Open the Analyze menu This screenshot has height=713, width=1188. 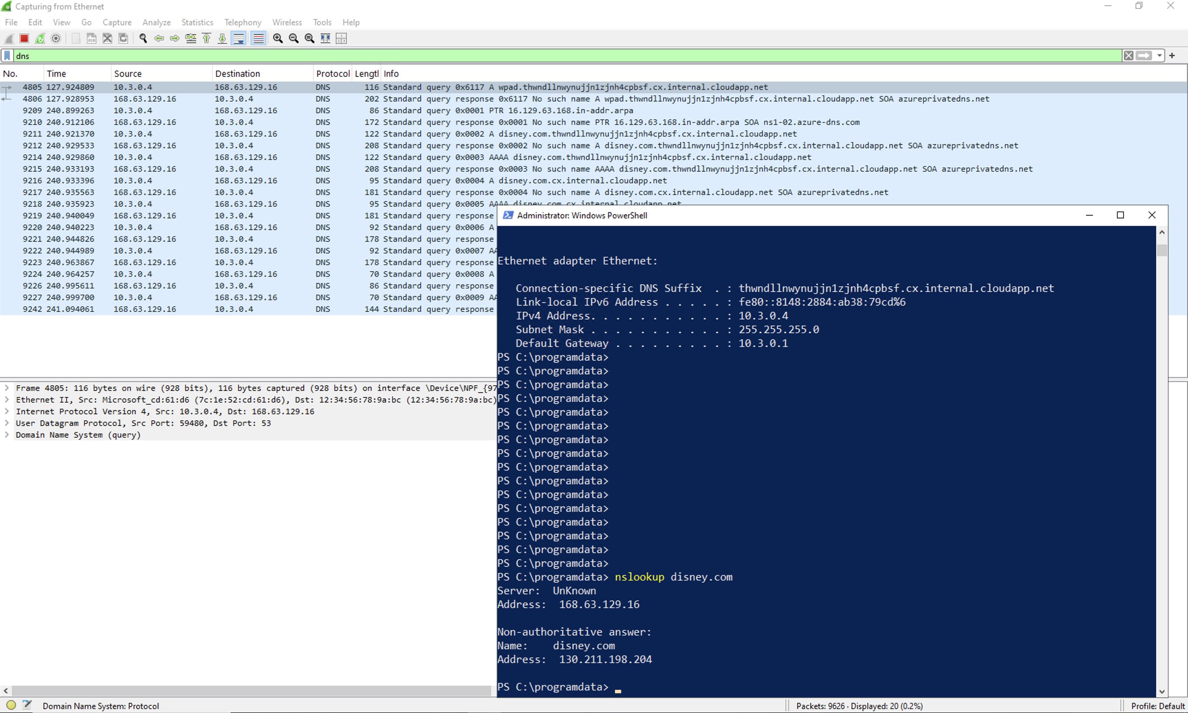tap(156, 22)
